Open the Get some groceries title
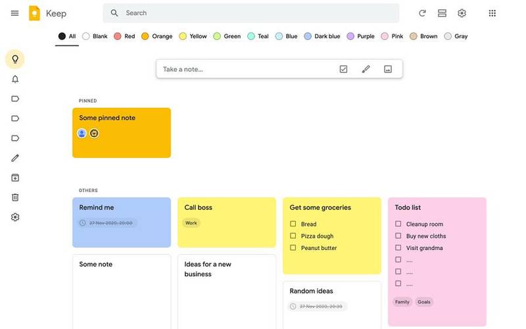The width and height of the screenshot is (526, 329). (320, 207)
